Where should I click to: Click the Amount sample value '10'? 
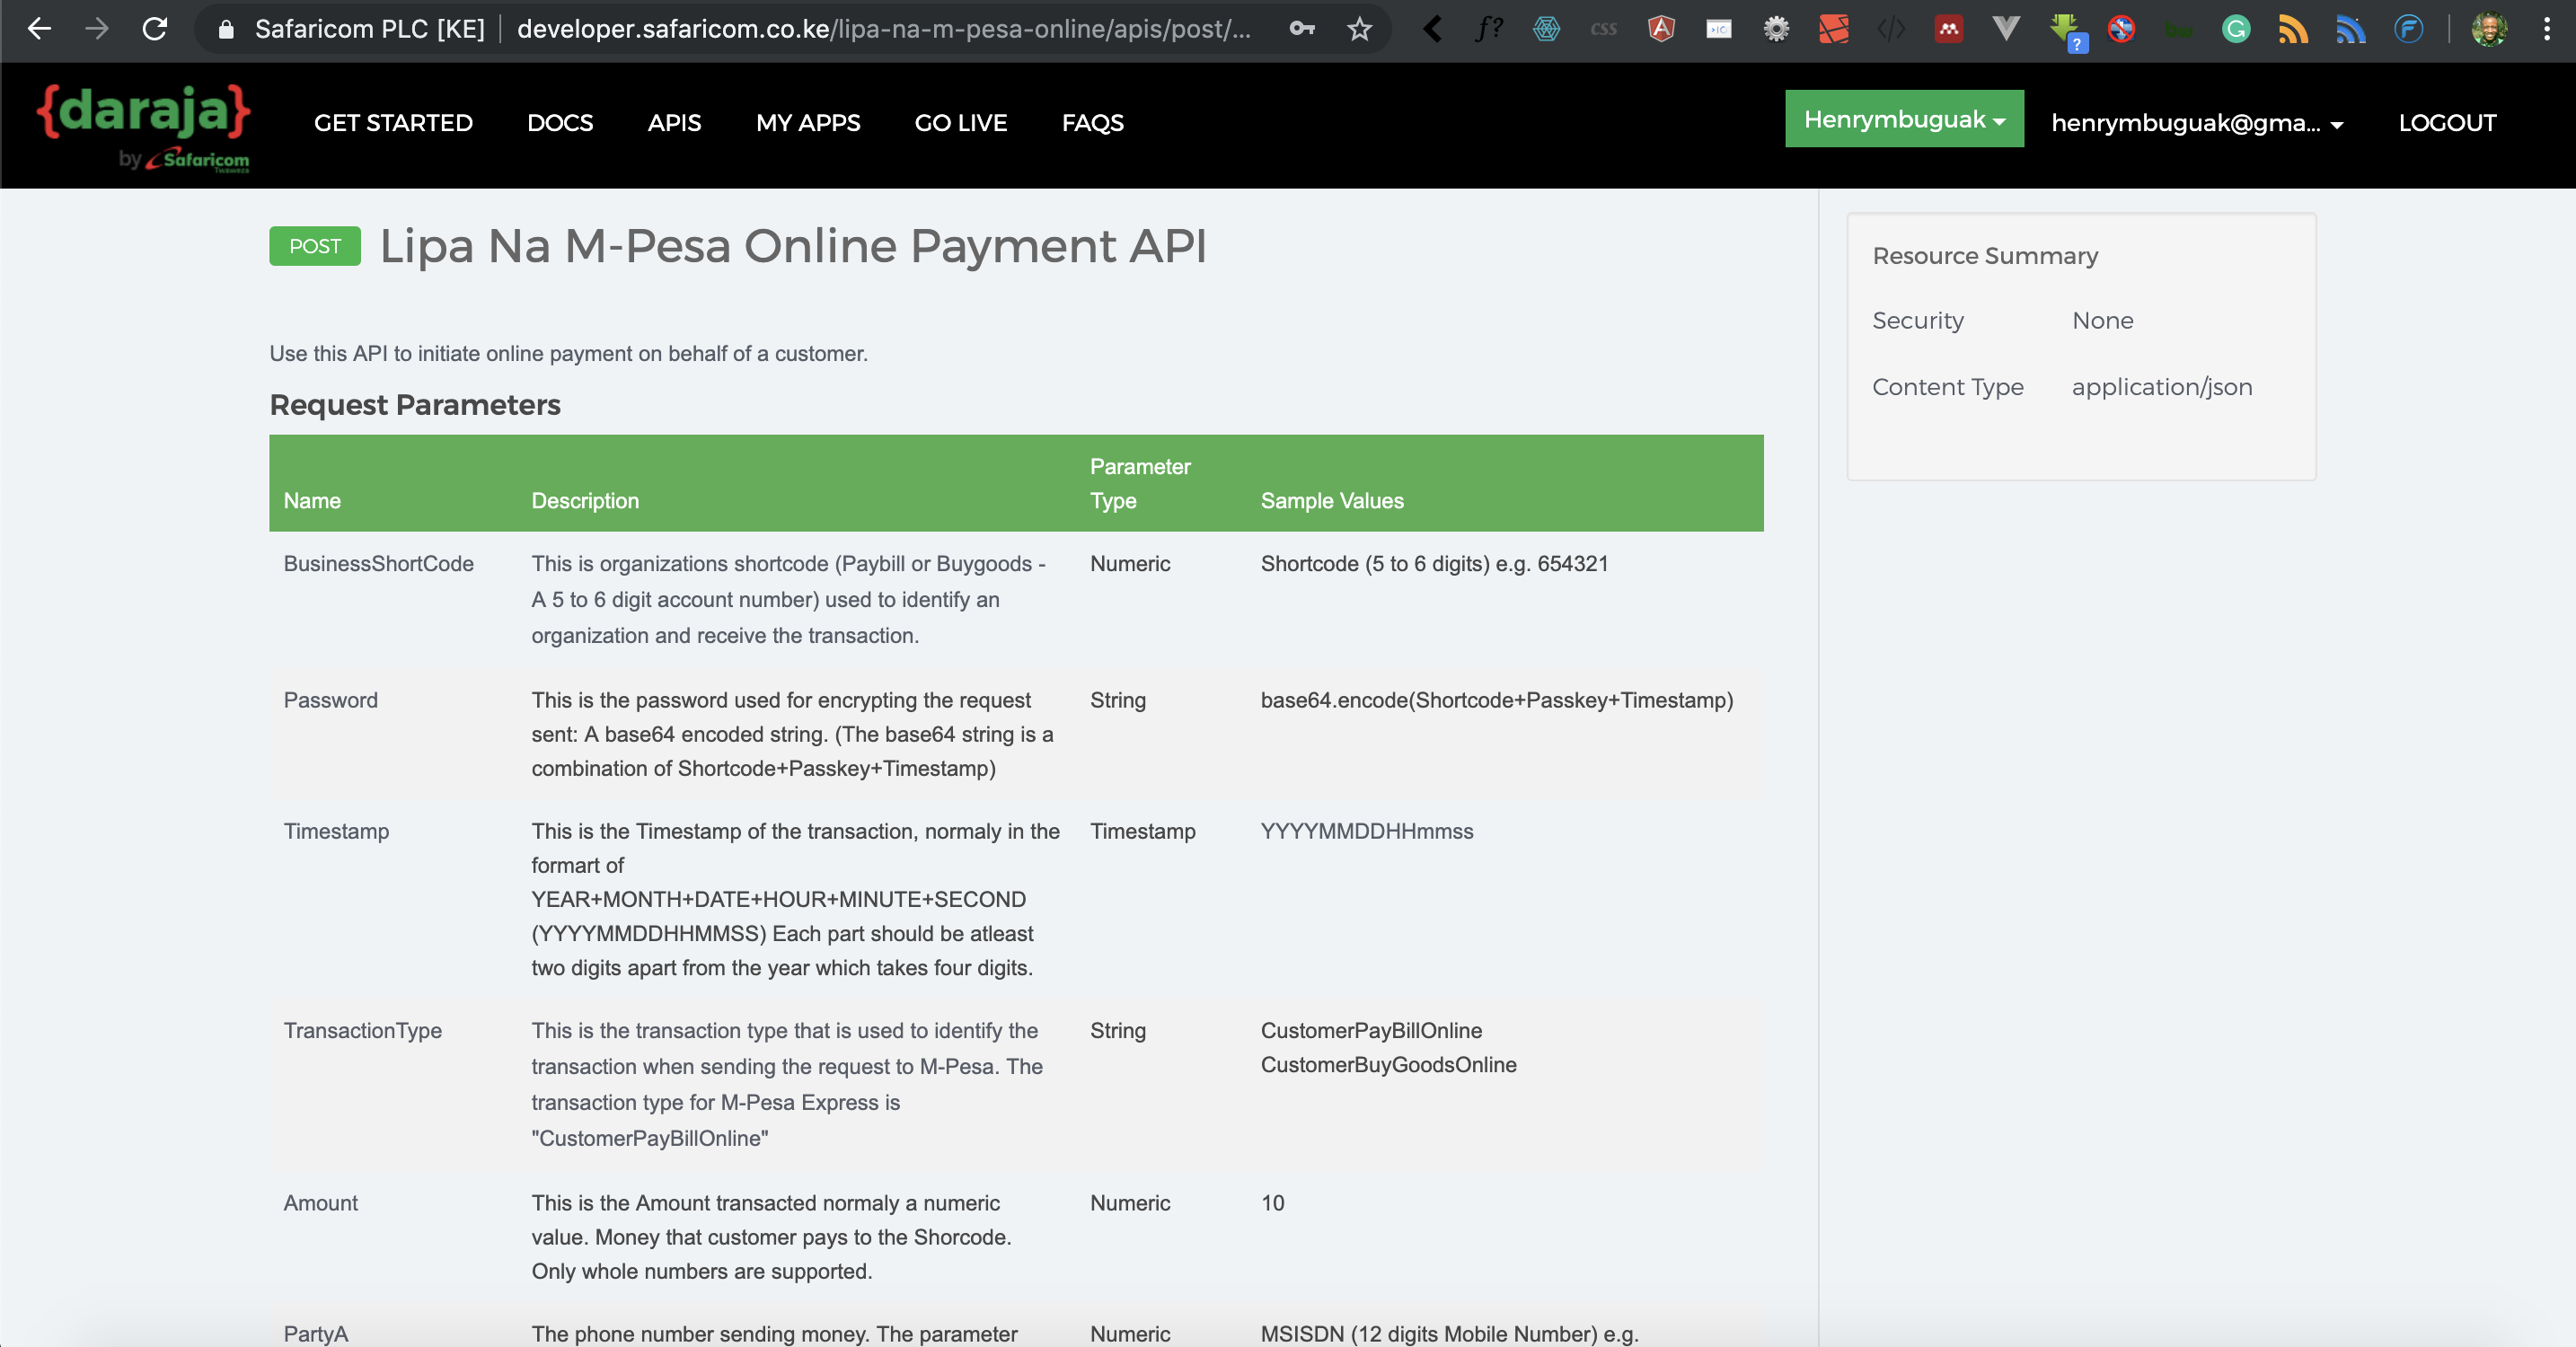[x=1272, y=1203]
